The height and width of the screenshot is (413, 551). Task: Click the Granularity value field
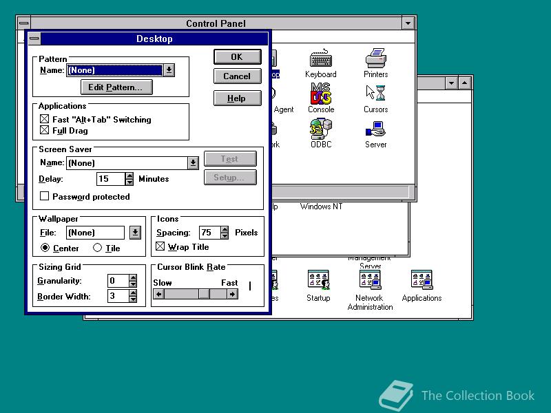(x=118, y=281)
